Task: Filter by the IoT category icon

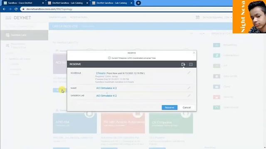Action: [x=217, y=66]
